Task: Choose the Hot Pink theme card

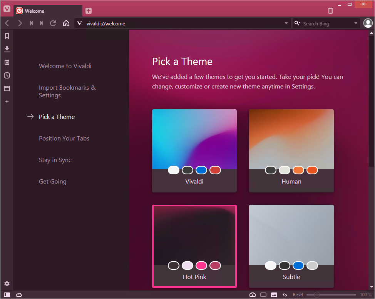Action: 194,246
